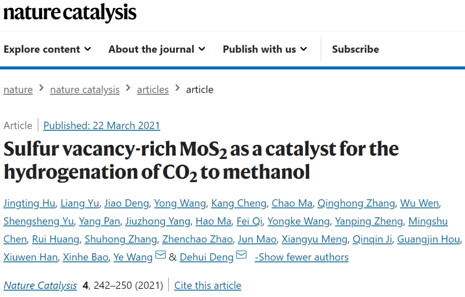Select author Qinghong Zhang

(356, 203)
